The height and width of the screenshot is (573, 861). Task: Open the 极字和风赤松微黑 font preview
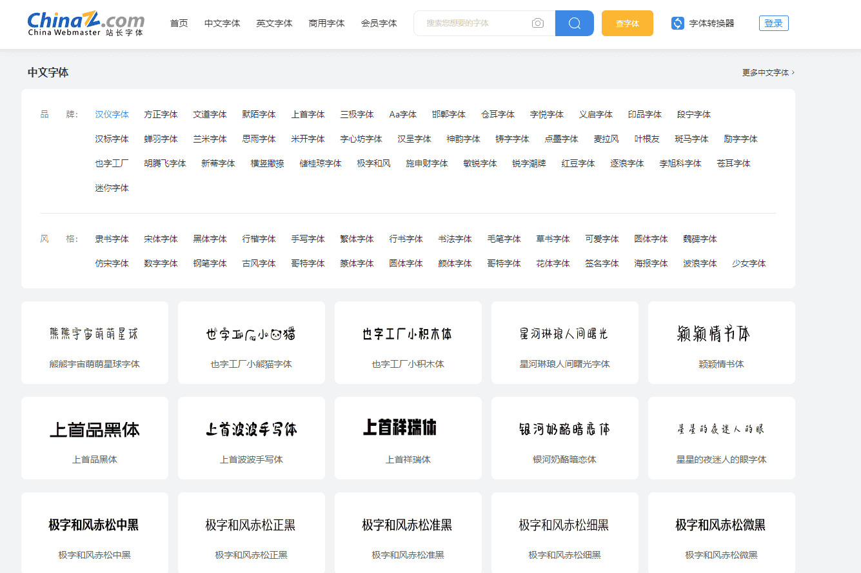point(722,533)
